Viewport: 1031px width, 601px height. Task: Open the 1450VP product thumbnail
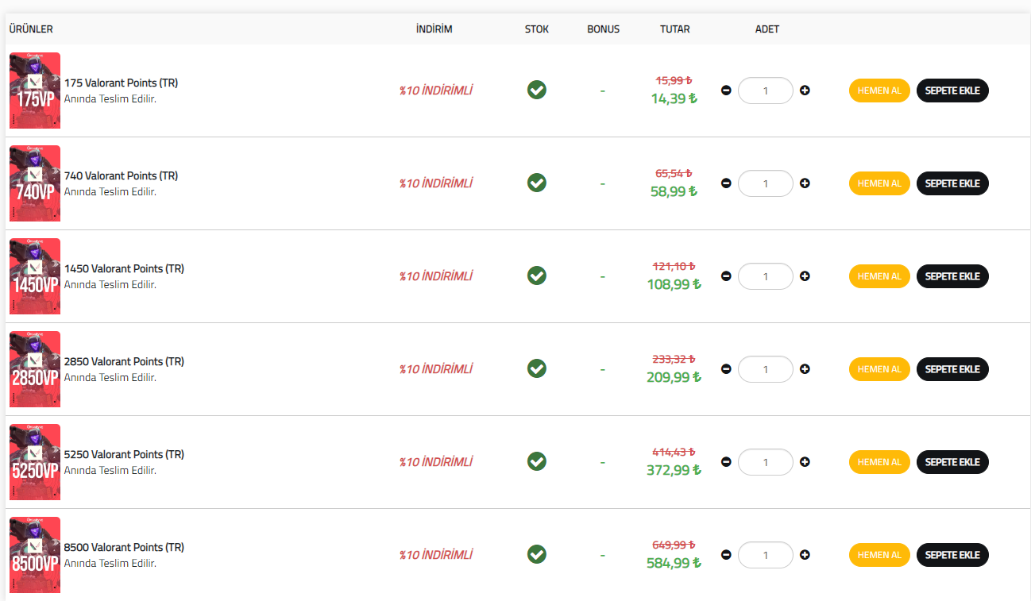click(35, 276)
